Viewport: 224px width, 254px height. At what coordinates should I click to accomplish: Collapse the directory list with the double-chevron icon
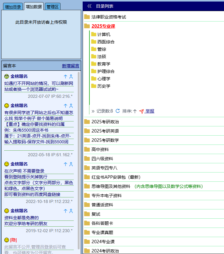(89, 6)
